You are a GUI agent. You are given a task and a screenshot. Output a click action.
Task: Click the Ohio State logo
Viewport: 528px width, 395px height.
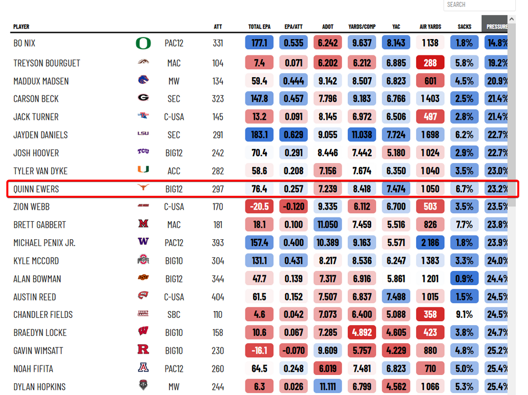[143, 261]
